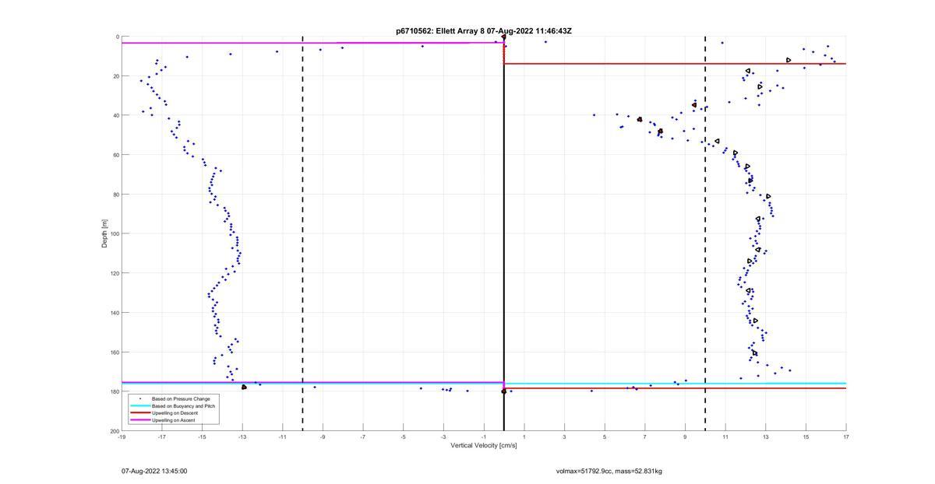This screenshot has width=935, height=484.
Task: Click x-axis tick label '9'
Action: [685, 437]
